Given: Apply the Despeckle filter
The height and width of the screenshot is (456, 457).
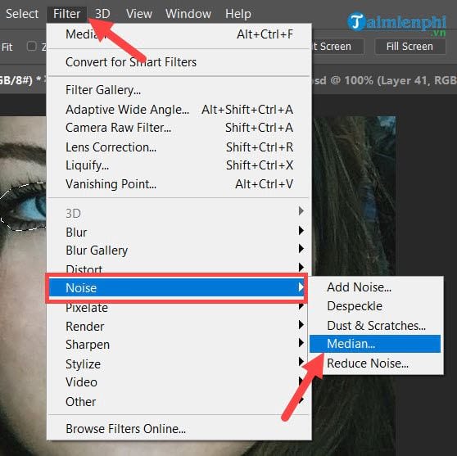Looking at the screenshot, I should pos(375,306).
